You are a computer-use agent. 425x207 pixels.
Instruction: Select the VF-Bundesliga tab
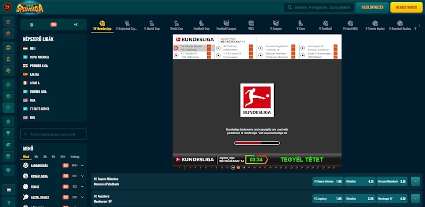(x=102, y=25)
